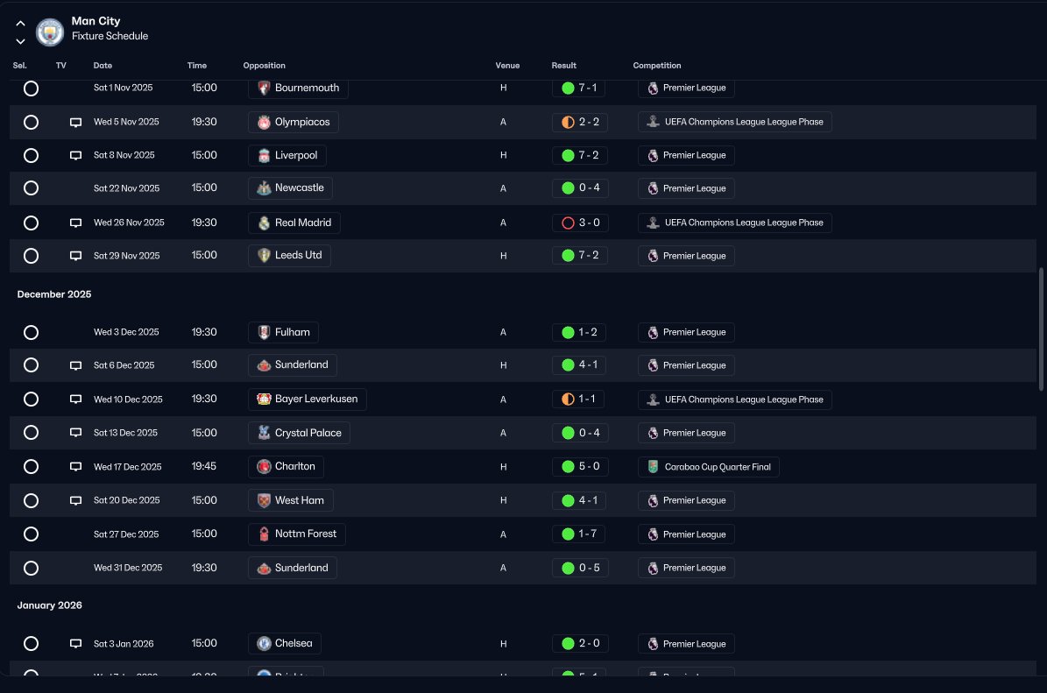Click the up chevron beside Man City
This screenshot has height=693, width=1047.
[x=21, y=24]
